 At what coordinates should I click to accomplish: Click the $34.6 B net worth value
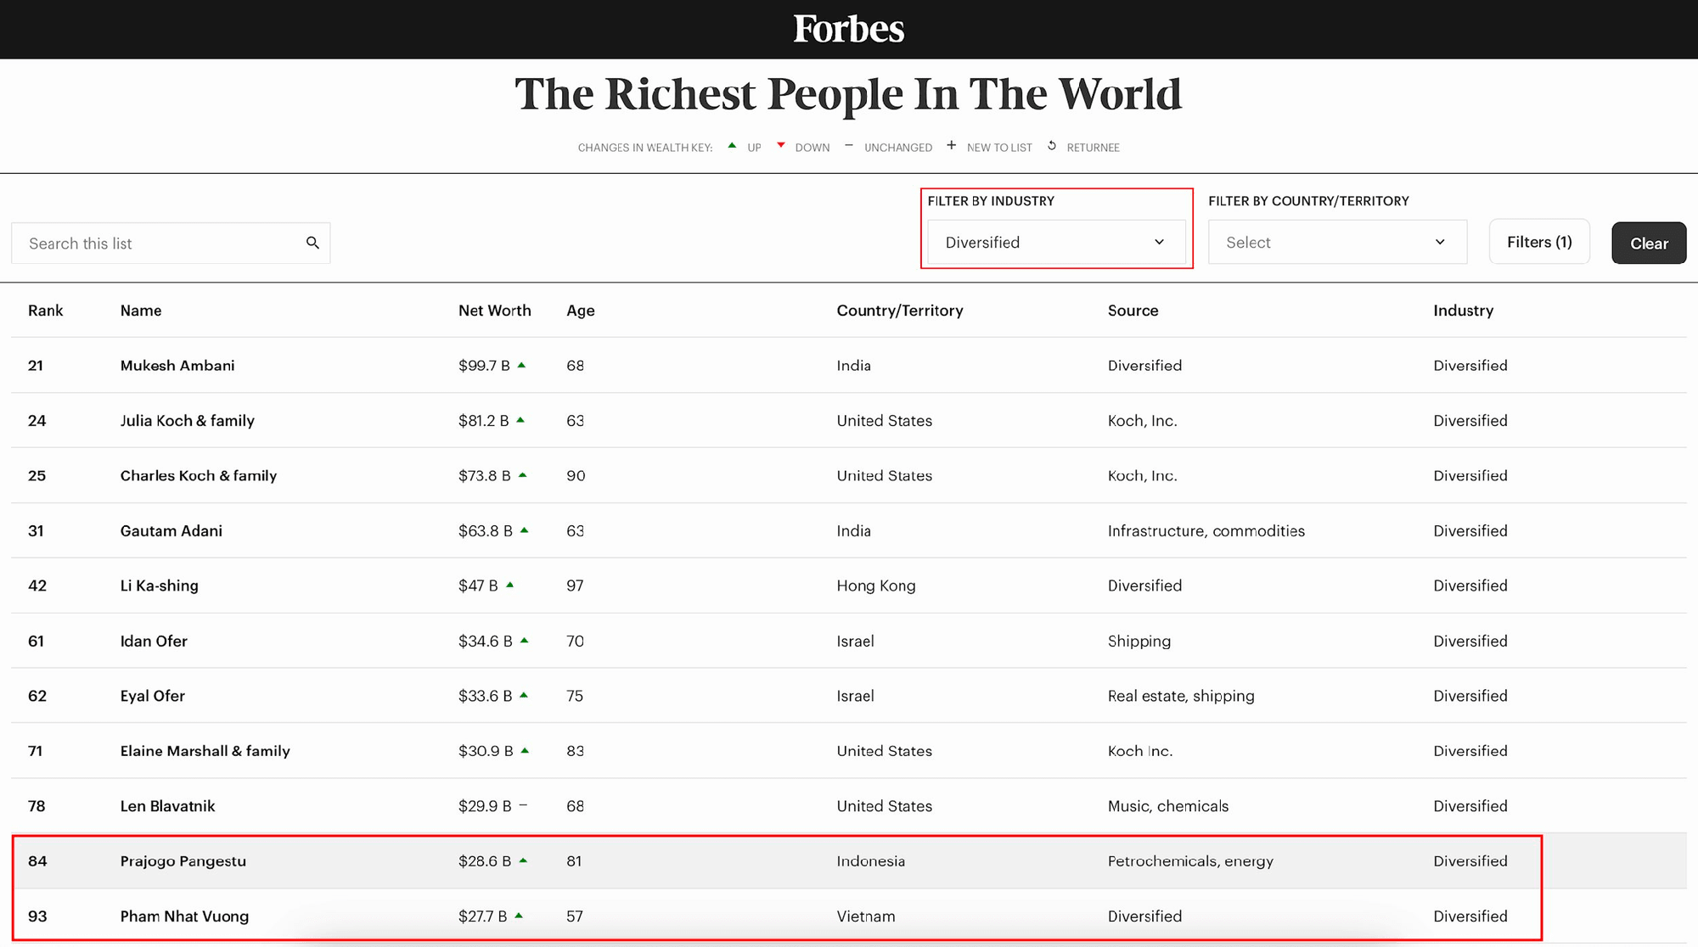click(486, 641)
